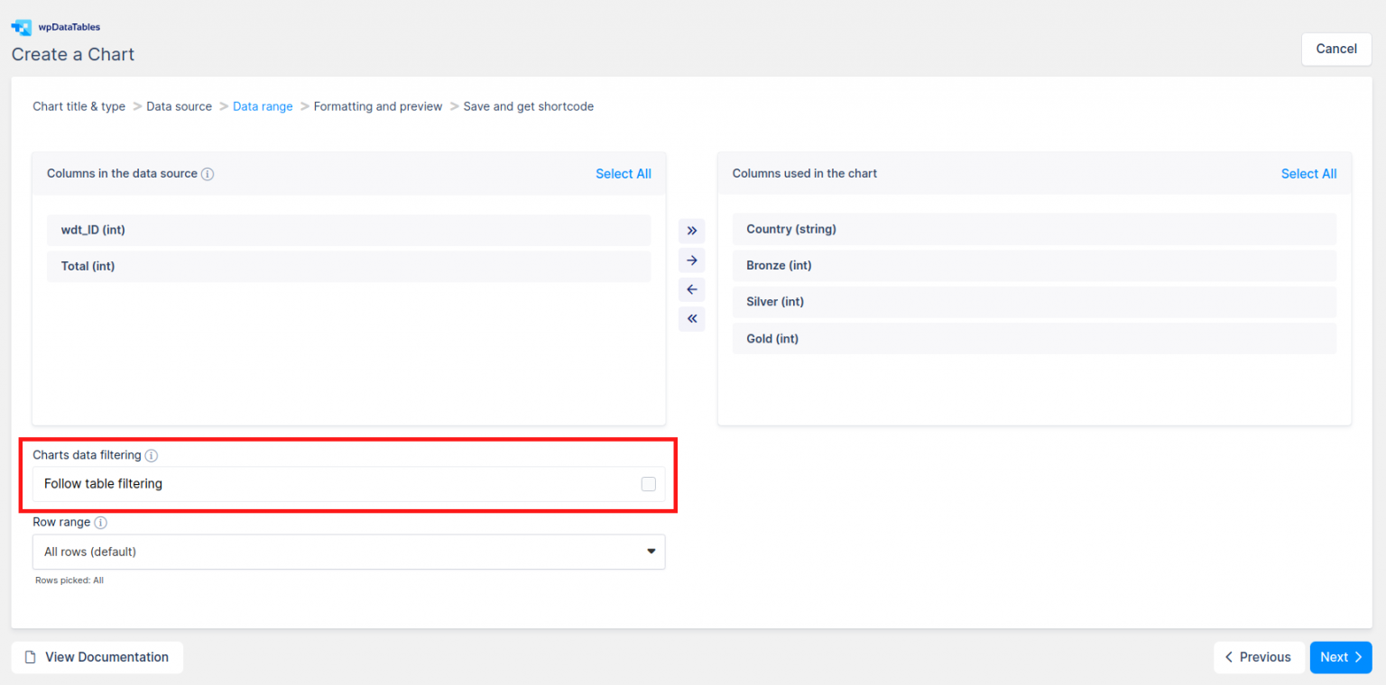Open View Documentation
This screenshot has width=1386, height=685.
tap(97, 657)
